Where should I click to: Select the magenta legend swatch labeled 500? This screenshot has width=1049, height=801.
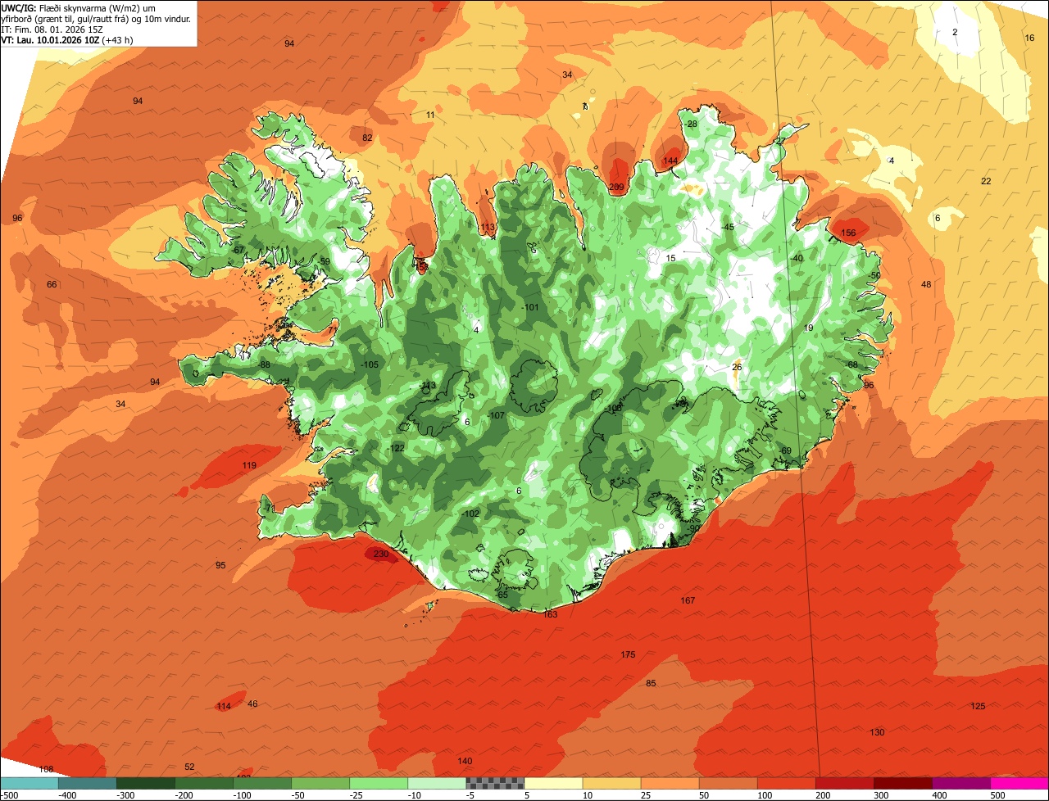click(x=1019, y=783)
